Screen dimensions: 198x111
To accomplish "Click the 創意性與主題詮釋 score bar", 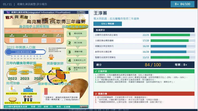I will [x=173, y=52].
